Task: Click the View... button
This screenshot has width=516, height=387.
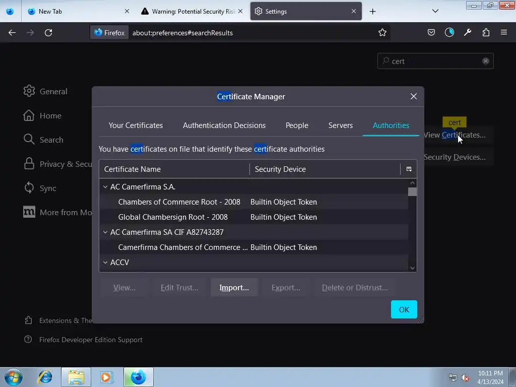Action: [124, 288]
